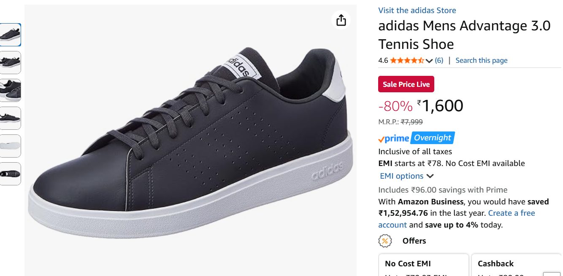Select the first shoe thumbnail
This screenshot has width=563, height=276.
[10, 35]
